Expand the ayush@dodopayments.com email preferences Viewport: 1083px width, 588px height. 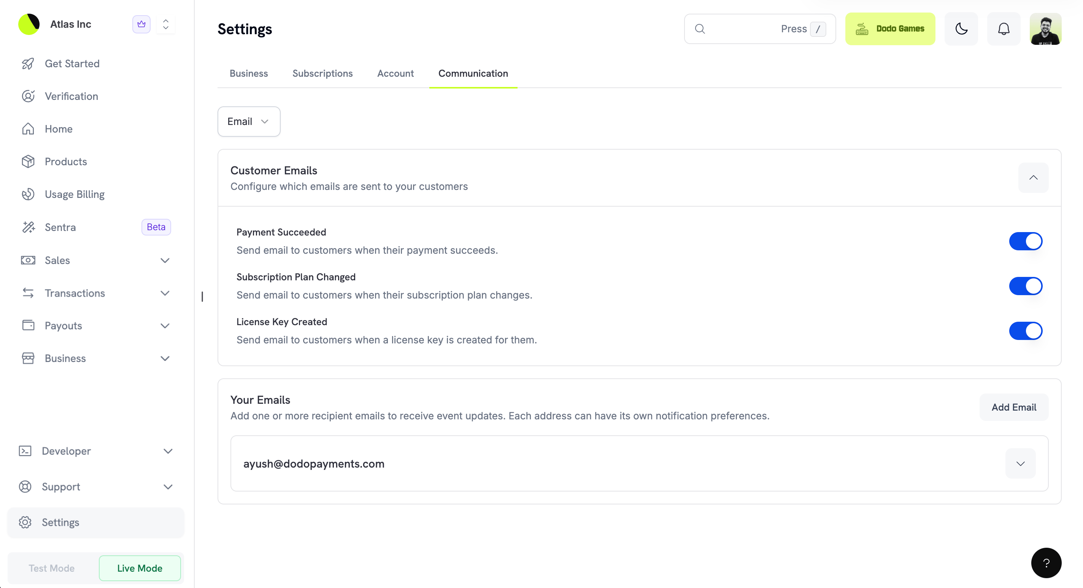coord(1020,464)
